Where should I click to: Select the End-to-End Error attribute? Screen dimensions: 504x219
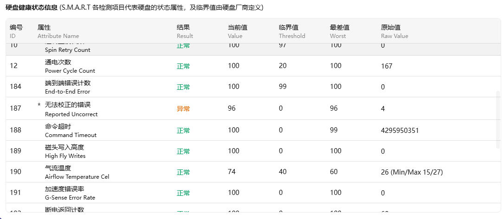click(x=253, y=87)
